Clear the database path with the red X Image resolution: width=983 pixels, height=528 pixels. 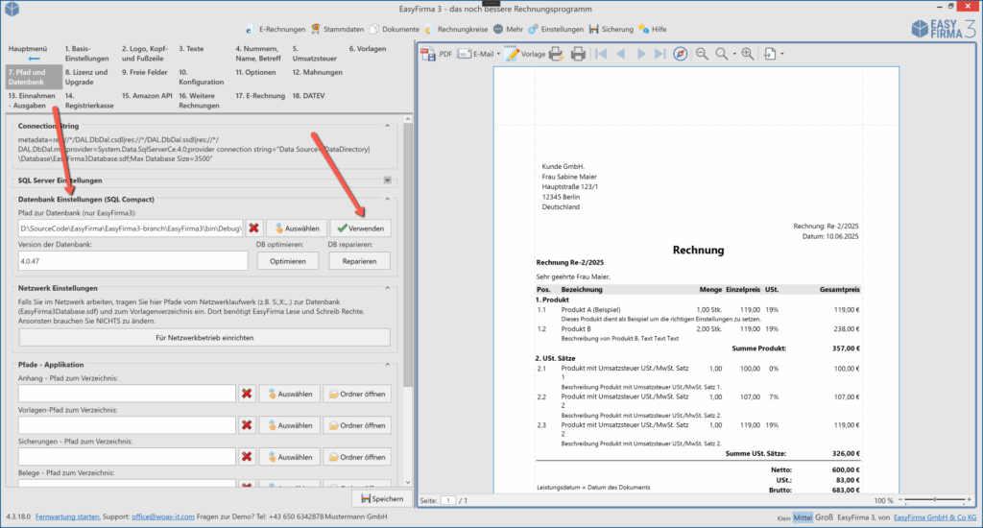click(253, 228)
